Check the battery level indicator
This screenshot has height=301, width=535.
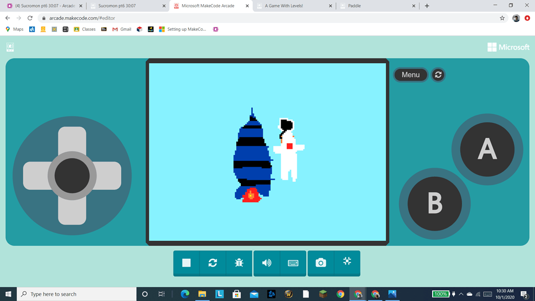[x=441, y=294]
